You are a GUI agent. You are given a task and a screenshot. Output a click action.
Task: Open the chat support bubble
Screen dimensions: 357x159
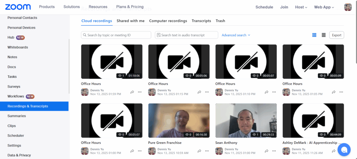click(x=344, y=150)
